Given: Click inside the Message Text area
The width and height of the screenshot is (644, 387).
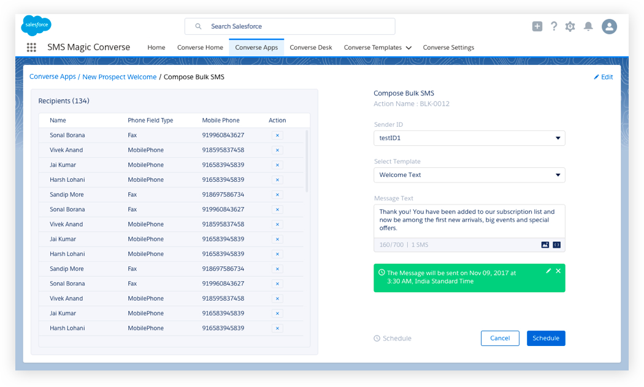Looking at the screenshot, I should click(469, 222).
